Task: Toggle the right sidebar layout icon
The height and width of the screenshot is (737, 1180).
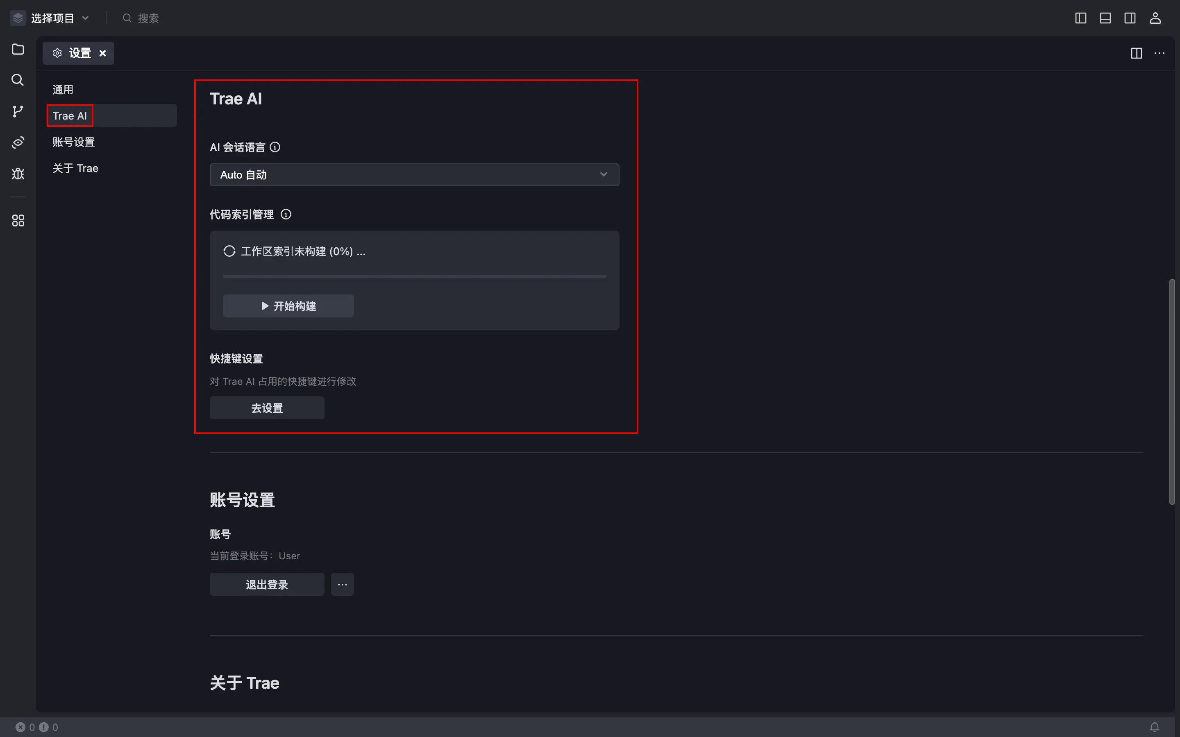Action: pos(1130,18)
